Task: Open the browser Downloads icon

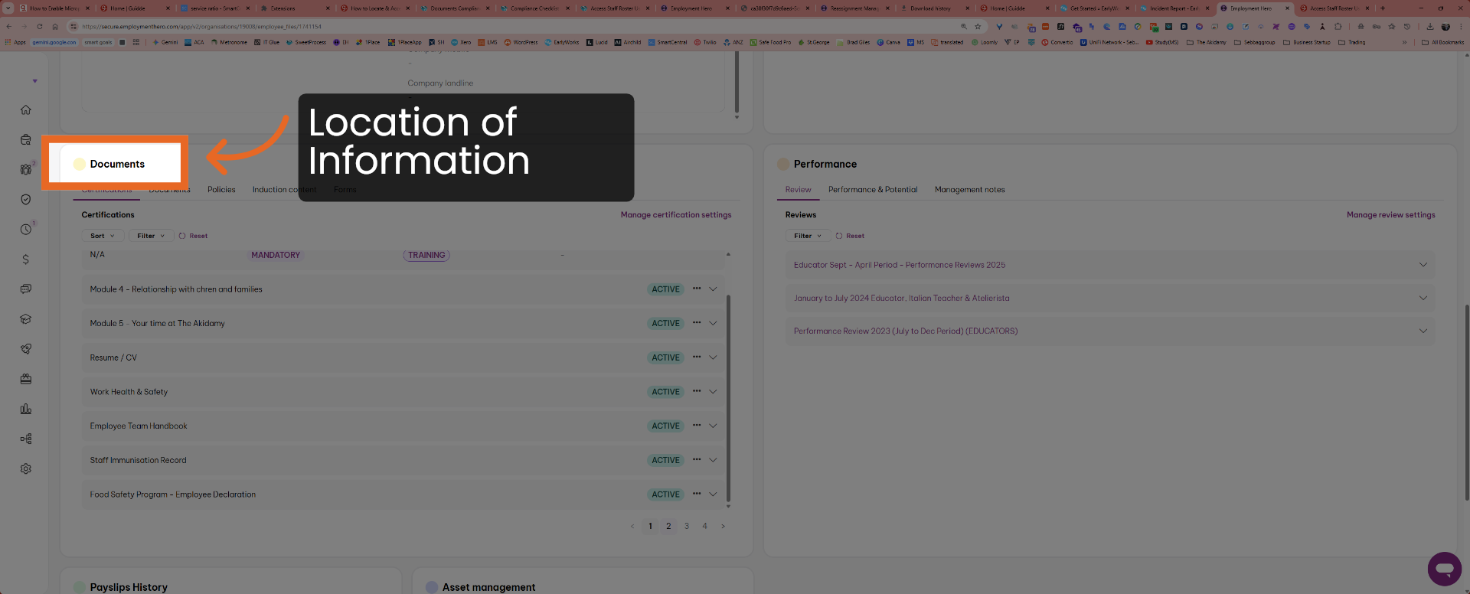Action: coord(1429,26)
